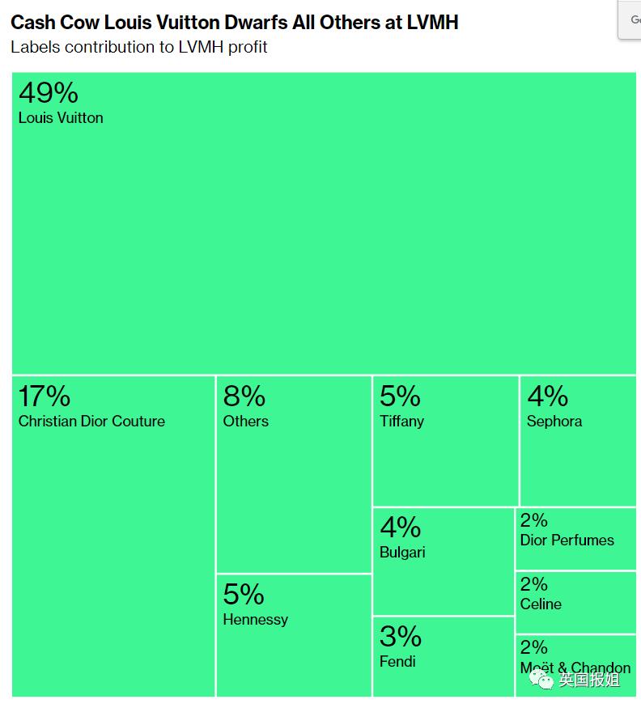This screenshot has height=708, width=641.
Task: Click the Chinese watermark text beside WeChat logo
Action: (589, 680)
